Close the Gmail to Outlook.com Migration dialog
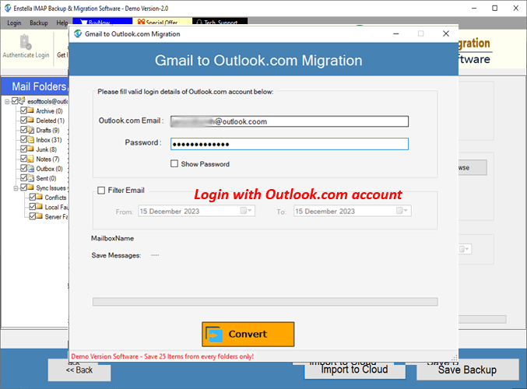This screenshot has height=389, width=527. pyautogui.click(x=446, y=33)
